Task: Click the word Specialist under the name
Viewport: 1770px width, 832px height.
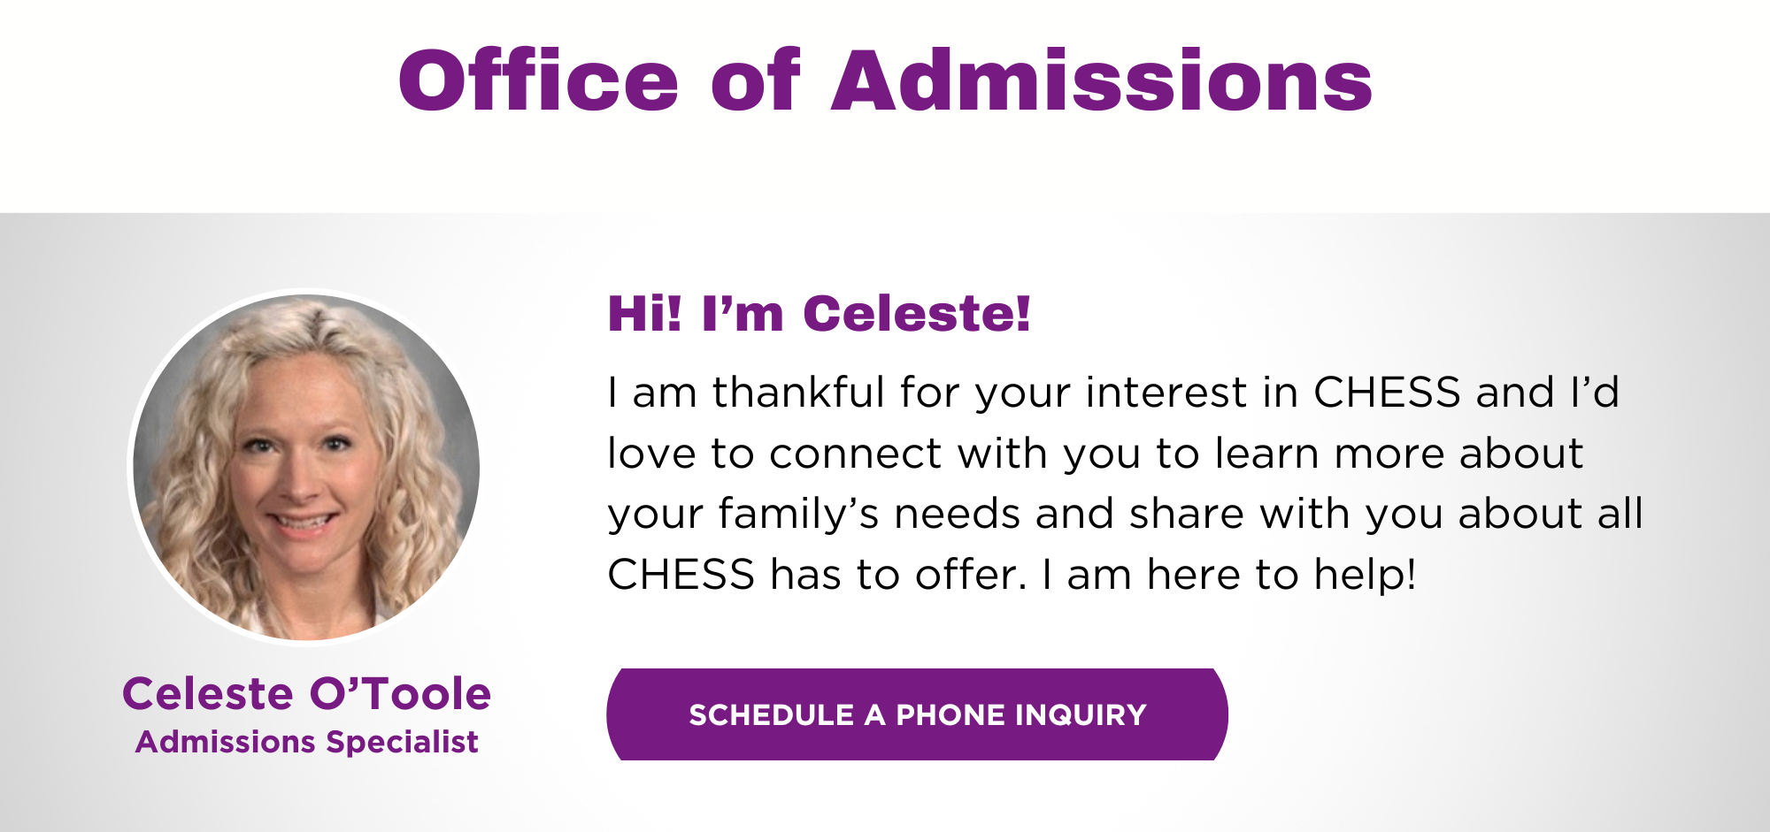Action: (x=402, y=743)
